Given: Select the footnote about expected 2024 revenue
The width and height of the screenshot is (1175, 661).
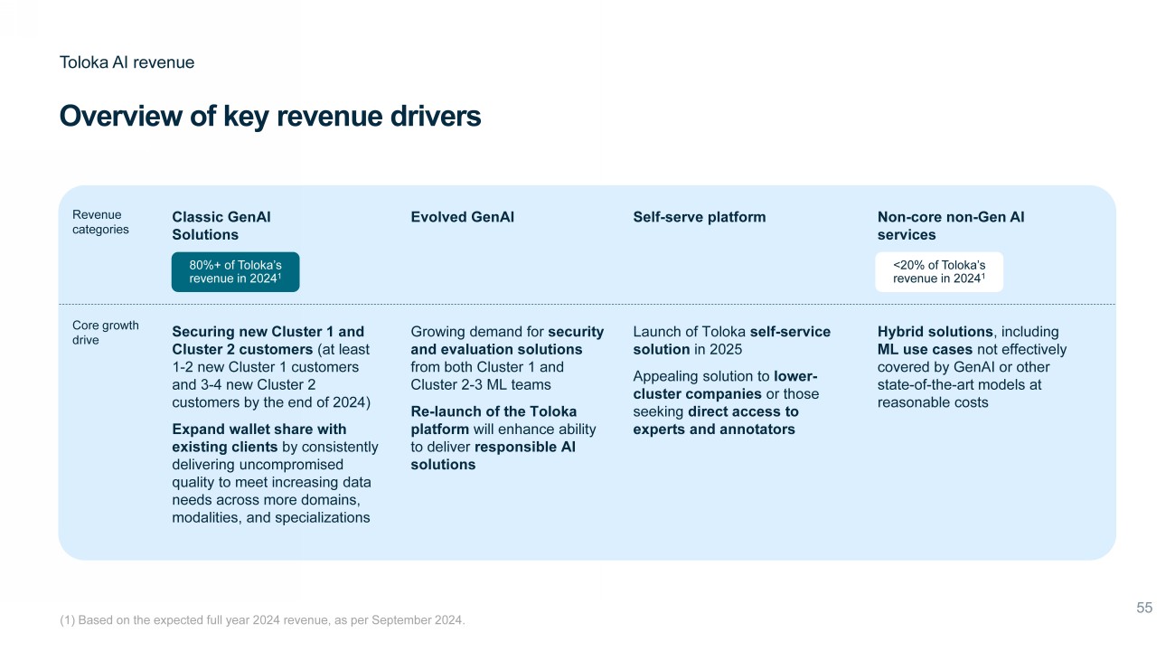Looking at the screenshot, I should pos(262,619).
